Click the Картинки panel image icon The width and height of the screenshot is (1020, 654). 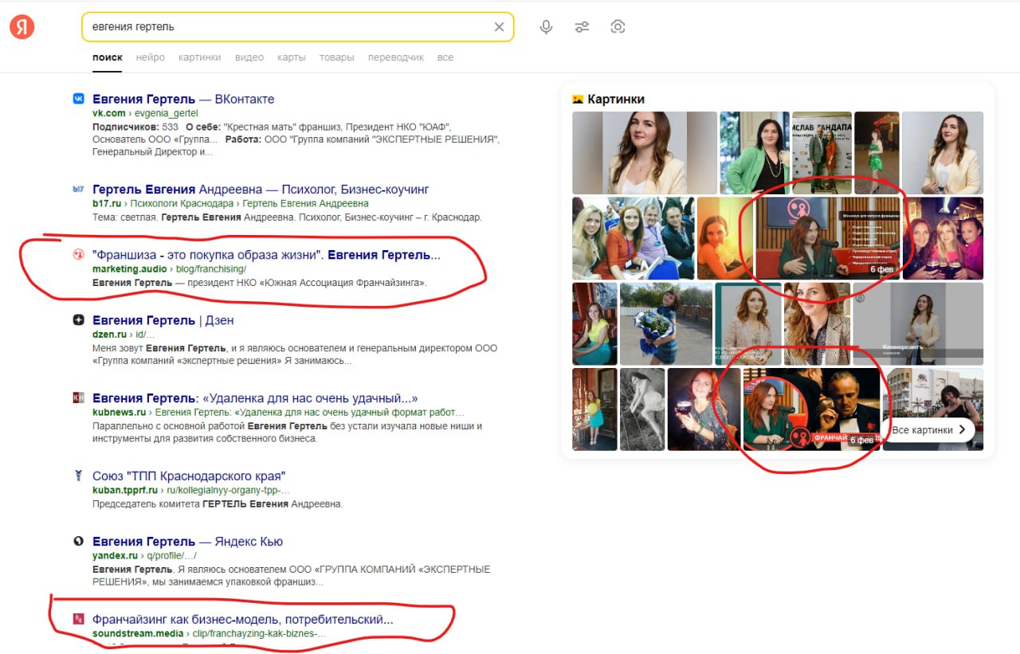click(x=578, y=100)
